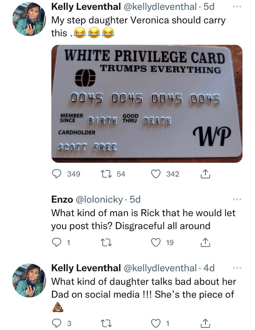The image size is (255, 330).
Task: Reply to Kelly's White Privilege Card tweet
Action: 56,174
